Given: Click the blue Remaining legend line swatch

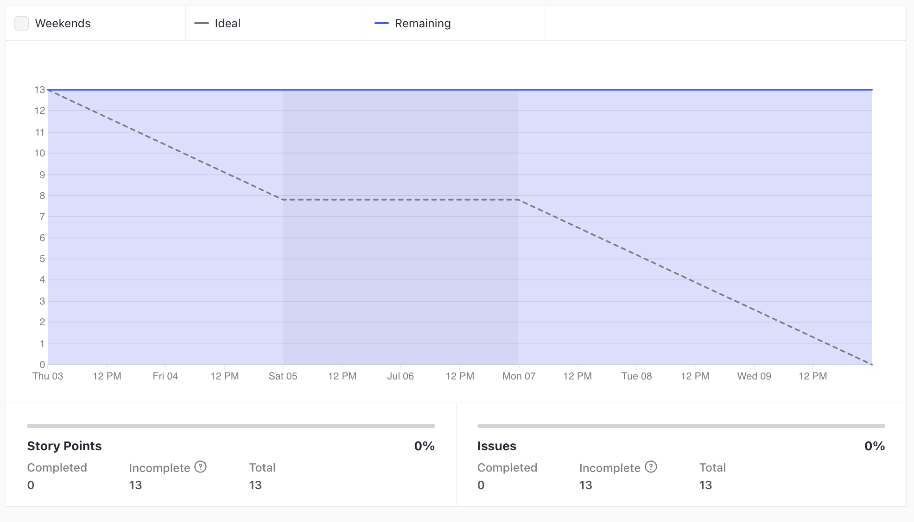Looking at the screenshot, I should [381, 23].
